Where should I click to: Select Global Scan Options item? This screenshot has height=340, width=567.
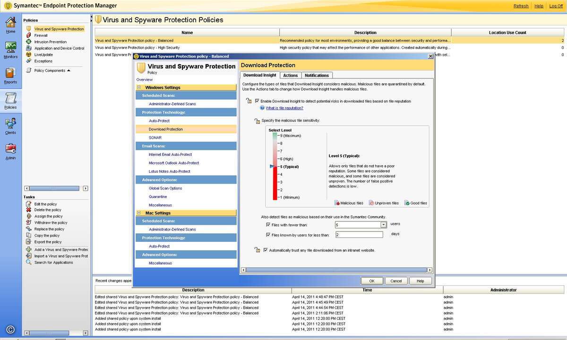pos(165,188)
